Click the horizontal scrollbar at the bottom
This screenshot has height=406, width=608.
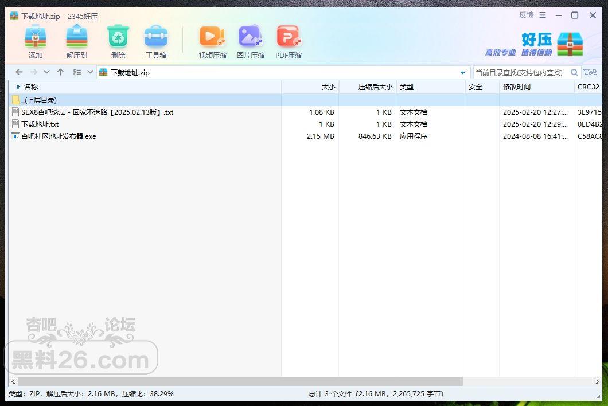tap(240, 381)
